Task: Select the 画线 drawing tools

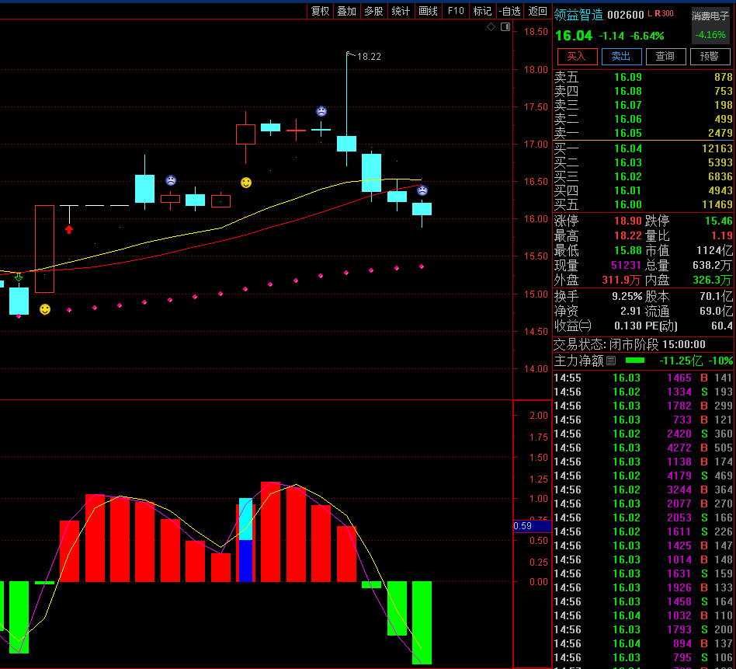Action: point(428,12)
